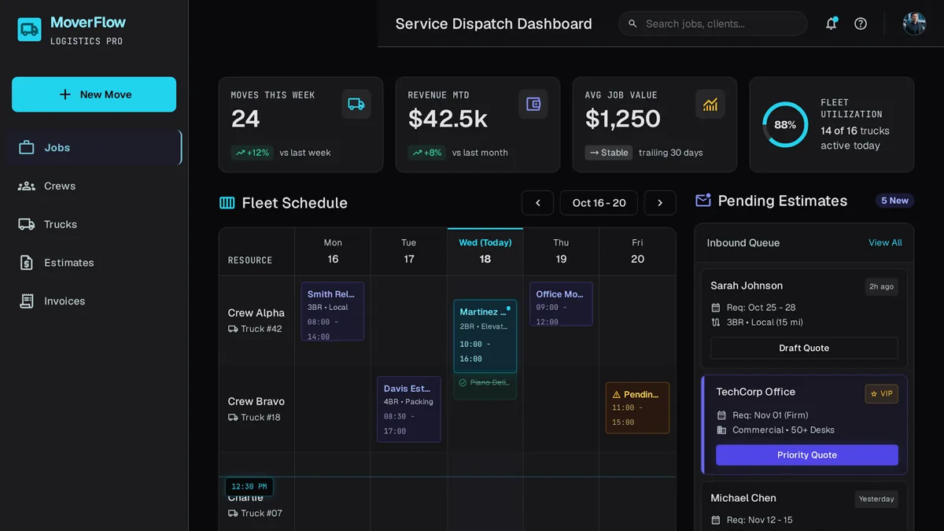This screenshot has height=531, width=944.
Task: Create a New Move
Action: [94, 94]
